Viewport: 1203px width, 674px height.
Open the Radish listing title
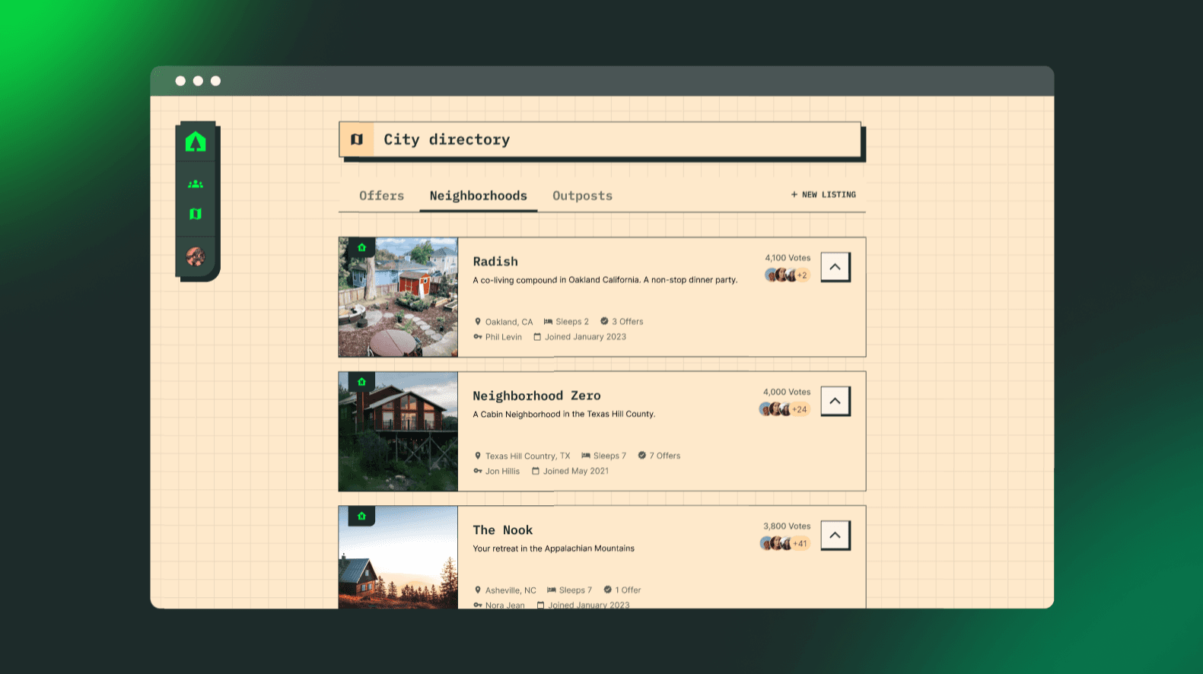coord(495,262)
